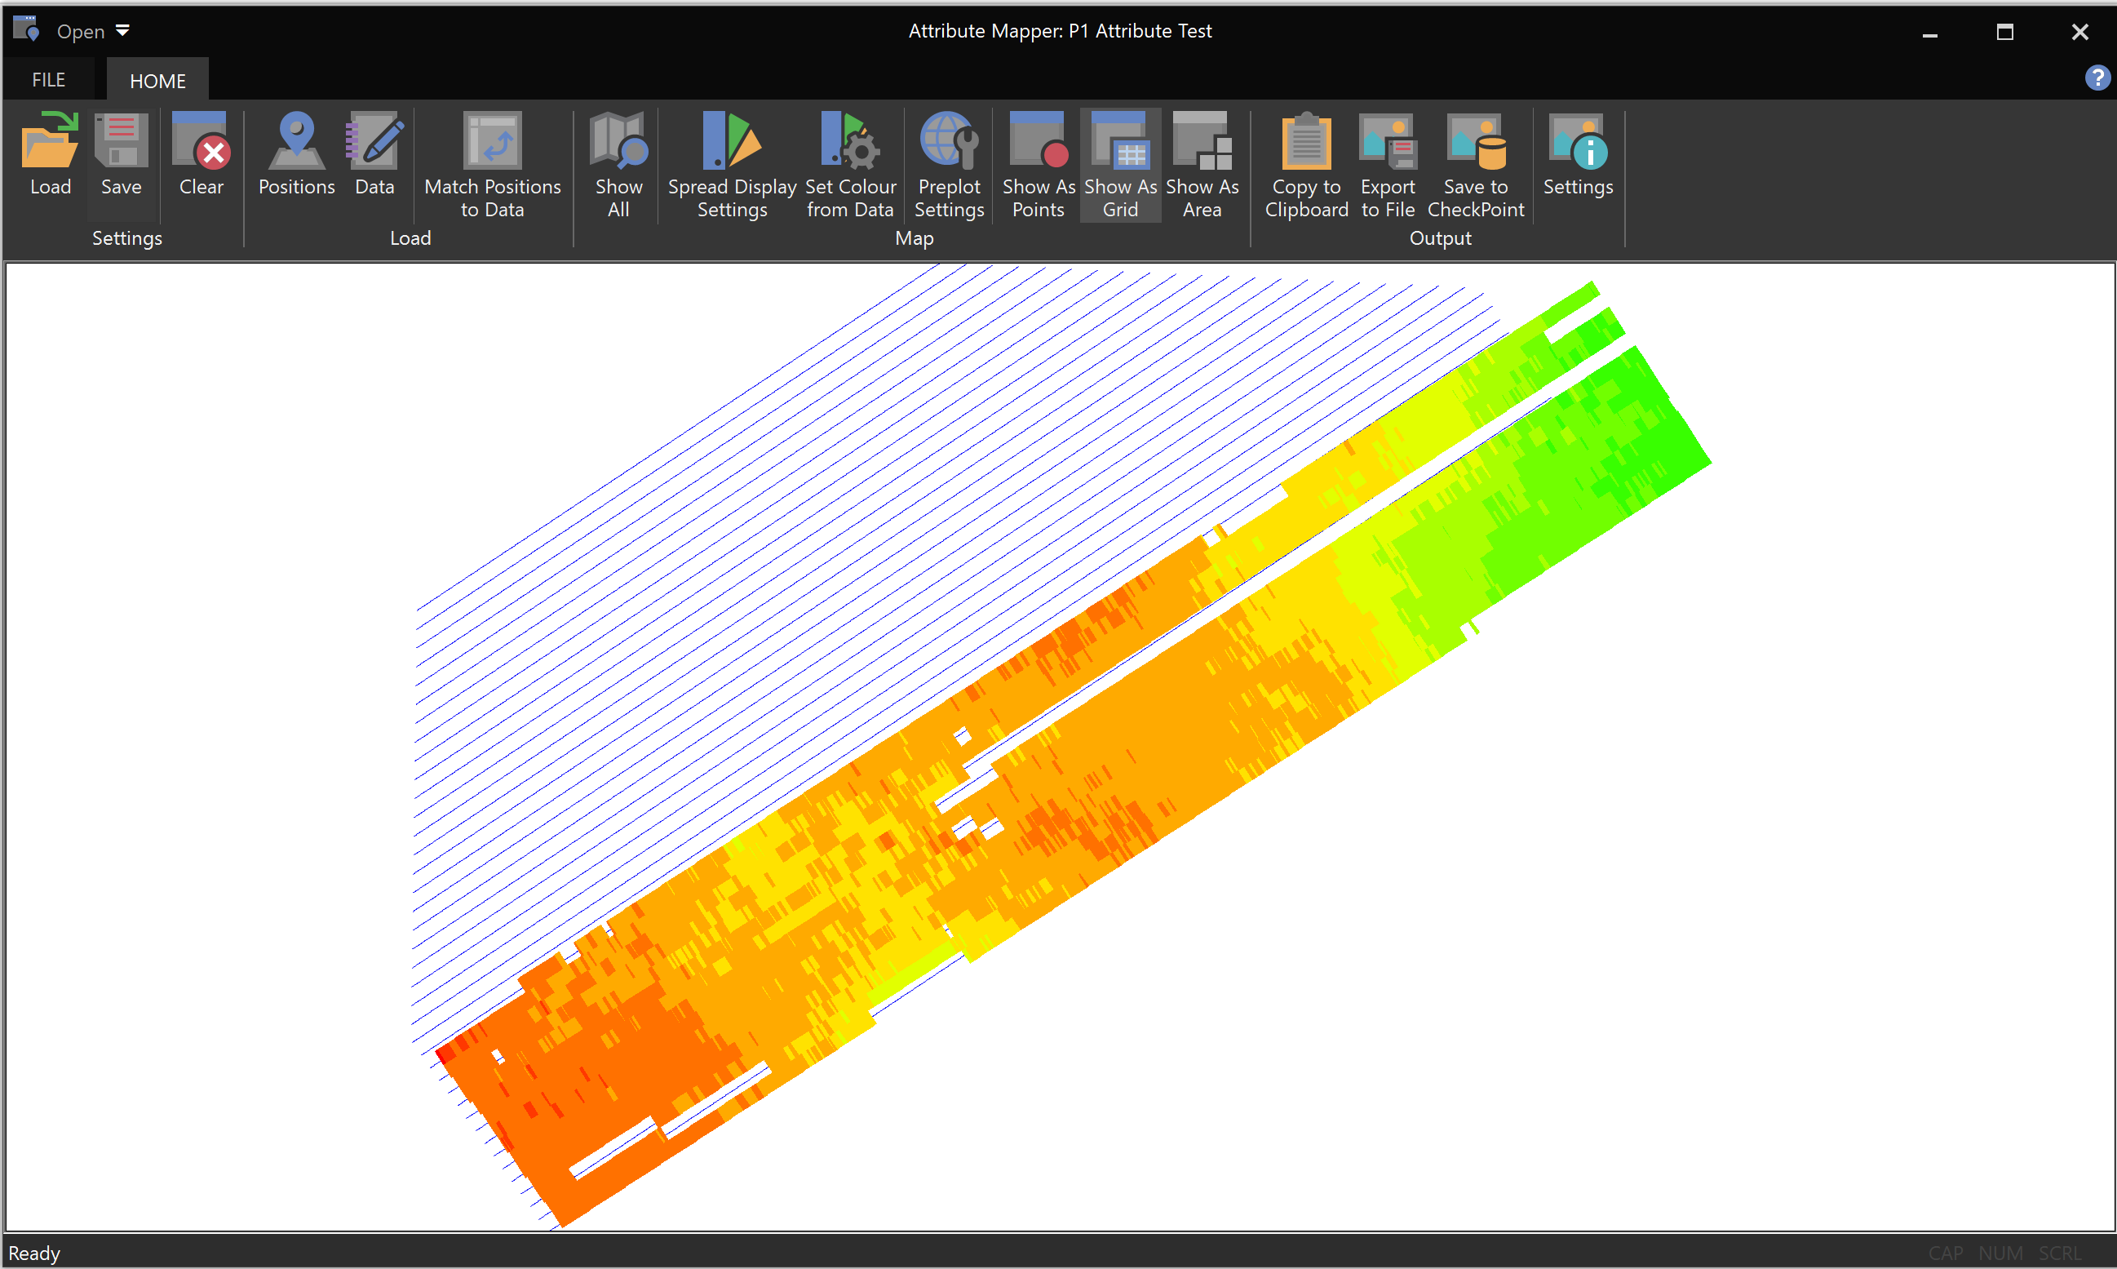This screenshot has height=1269, width=2117.
Task: Open the Output Settings icon
Action: (x=1577, y=155)
